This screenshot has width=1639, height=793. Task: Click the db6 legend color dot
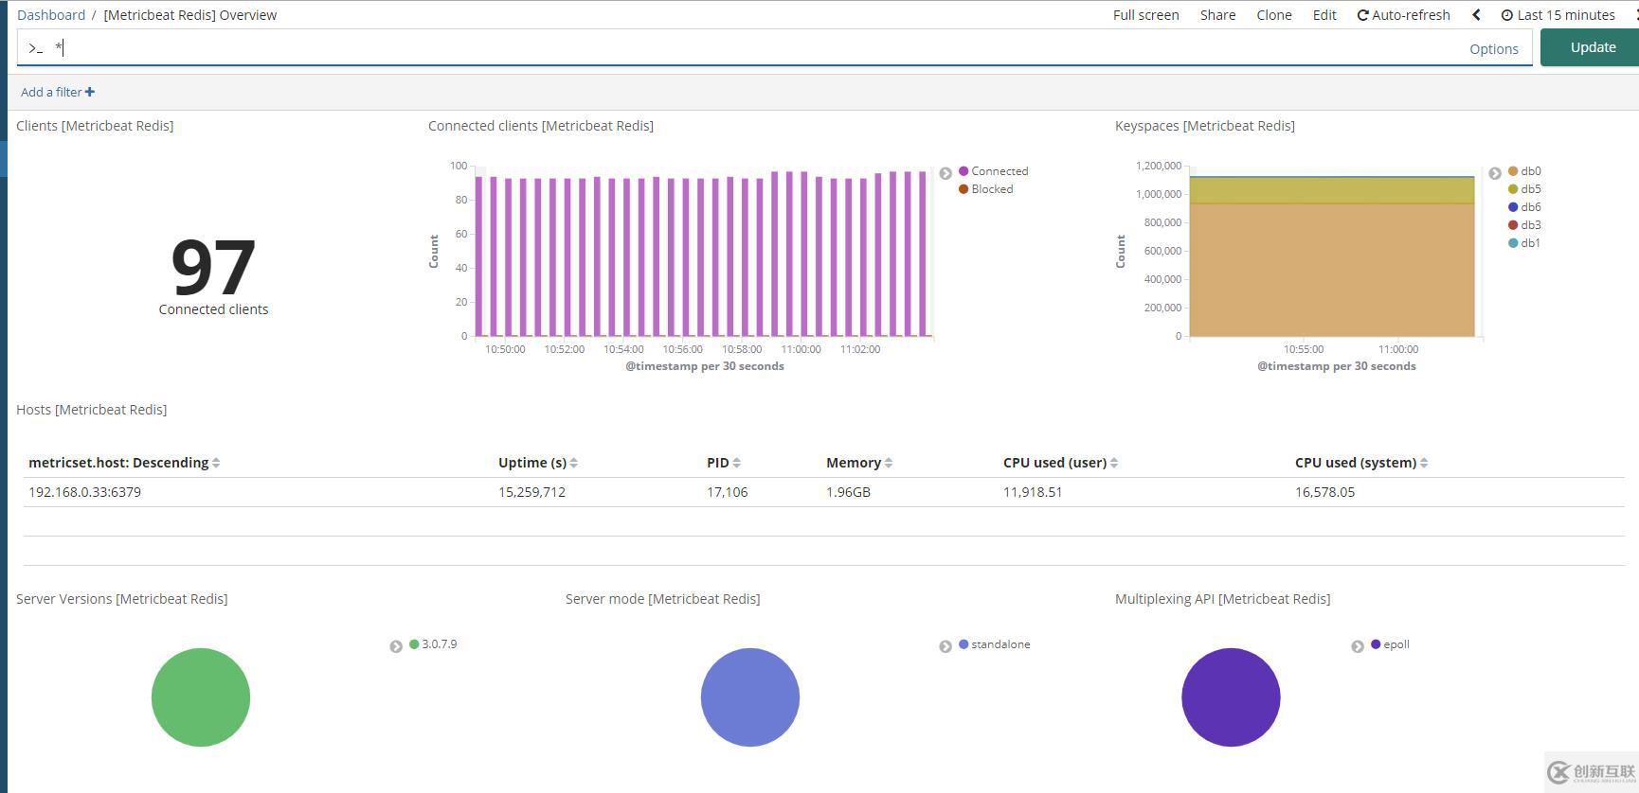click(x=1513, y=207)
